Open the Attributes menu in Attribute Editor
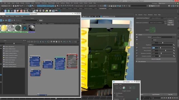This screenshot has height=100, width=179. [150, 15]
